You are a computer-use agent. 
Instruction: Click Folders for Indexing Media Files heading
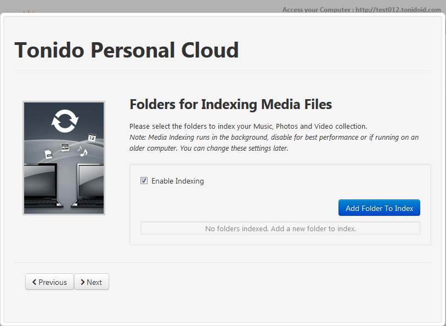[x=230, y=104]
